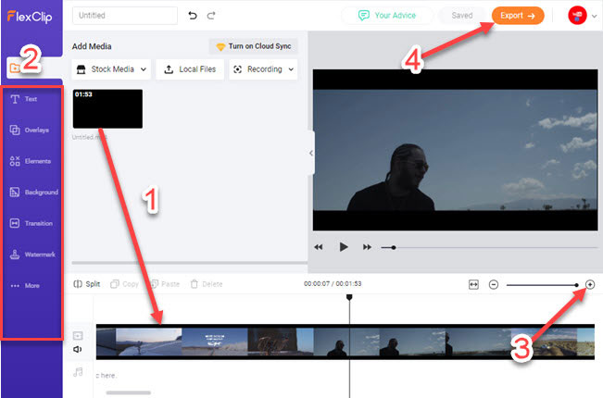The height and width of the screenshot is (398, 603).
Task: Click the video preview canvas
Action: (456, 150)
